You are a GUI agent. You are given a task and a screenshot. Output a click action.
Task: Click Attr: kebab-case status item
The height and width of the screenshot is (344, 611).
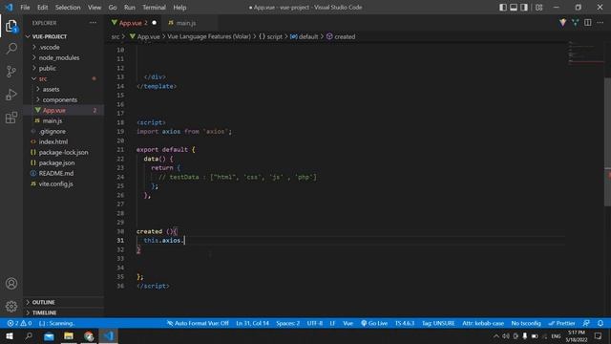coord(483,323)
